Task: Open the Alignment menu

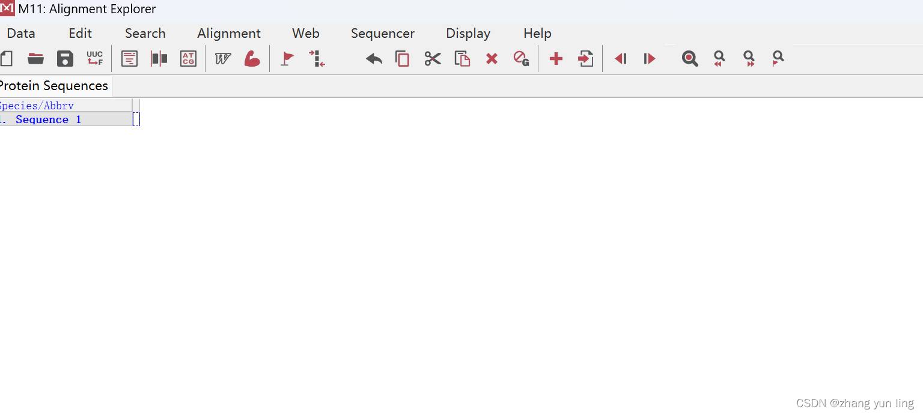Action: pyautogui.click(x=229, y=34)
